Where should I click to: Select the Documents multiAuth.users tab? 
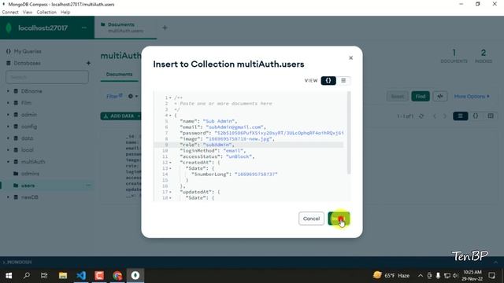coord(125,28)
